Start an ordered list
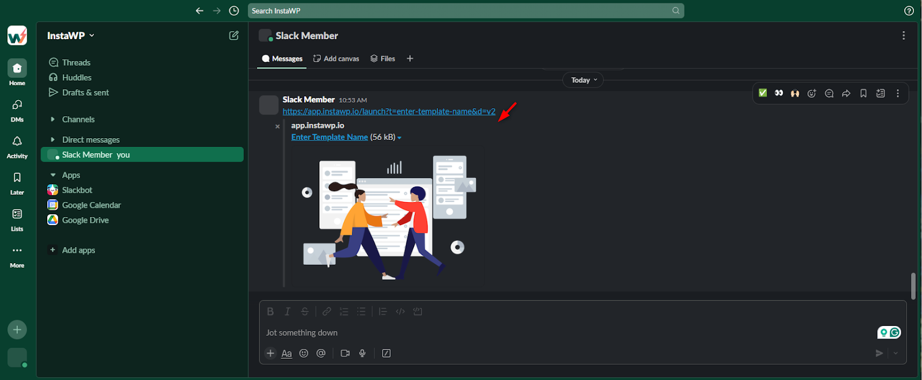922x380 pixels. pyautogui.click(x=344, y=311)
